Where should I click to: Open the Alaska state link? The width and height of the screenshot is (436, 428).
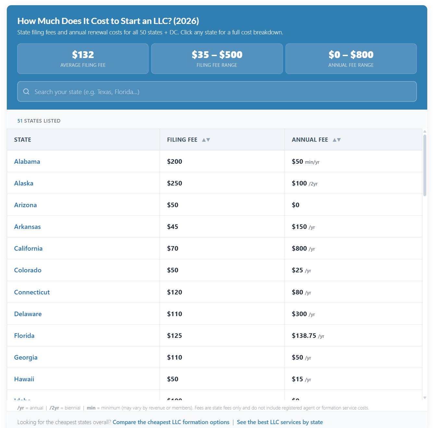coord(24,183)
